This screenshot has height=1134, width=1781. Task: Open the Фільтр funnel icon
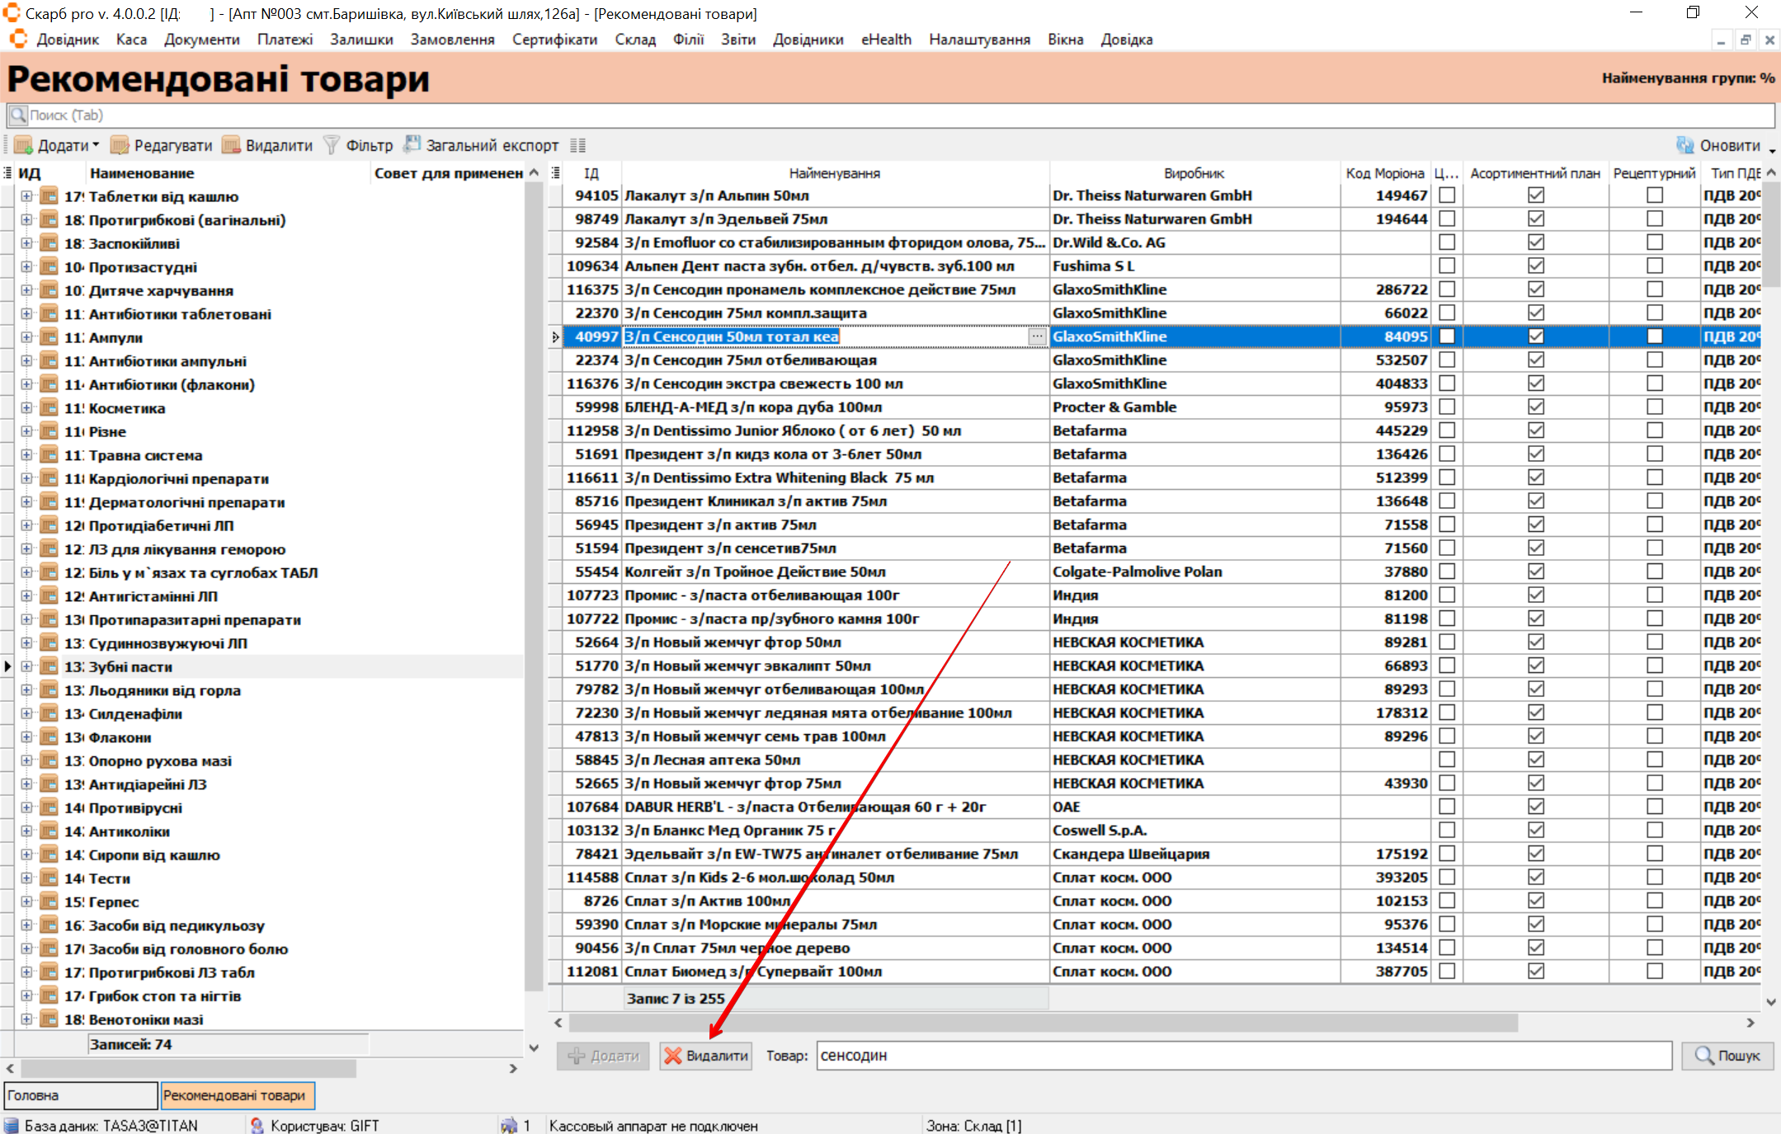332,146
